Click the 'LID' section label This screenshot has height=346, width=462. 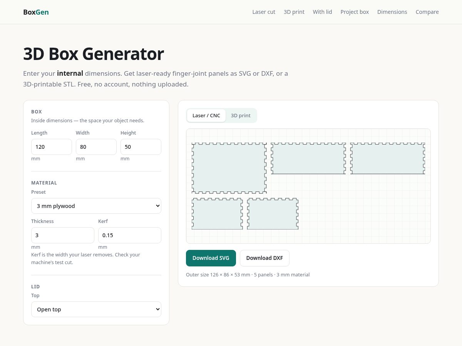point(35,287)
